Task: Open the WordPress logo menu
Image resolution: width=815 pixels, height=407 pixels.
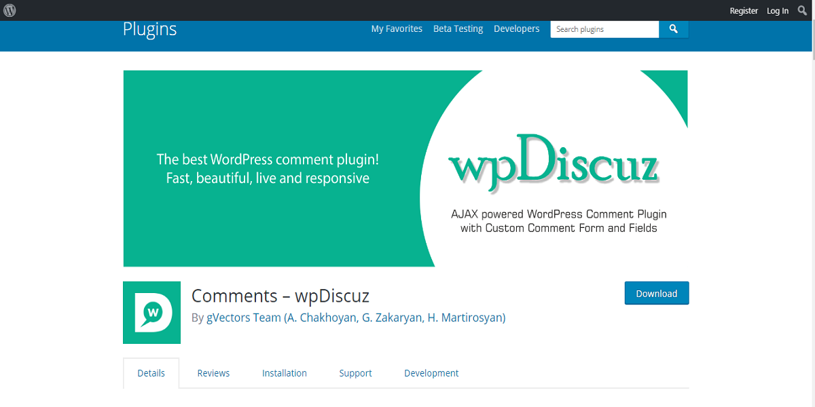Action: 10,10
